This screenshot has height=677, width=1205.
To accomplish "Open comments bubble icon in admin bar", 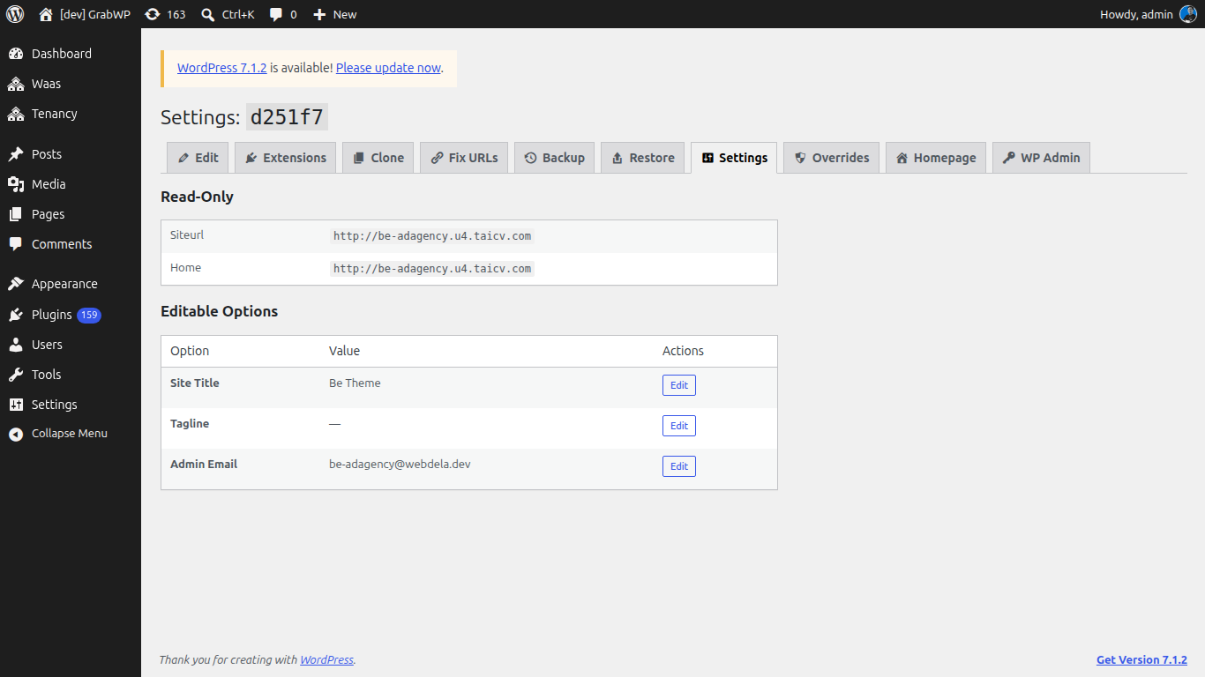I will [276, 14].
